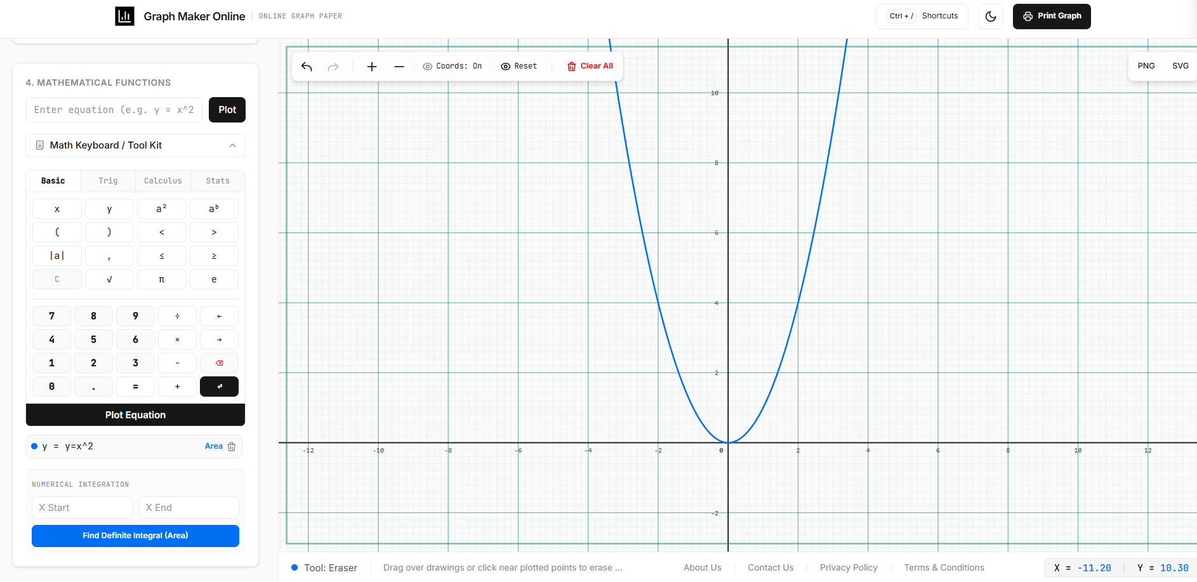Move cursor left with arrow key

pos(219,316)
